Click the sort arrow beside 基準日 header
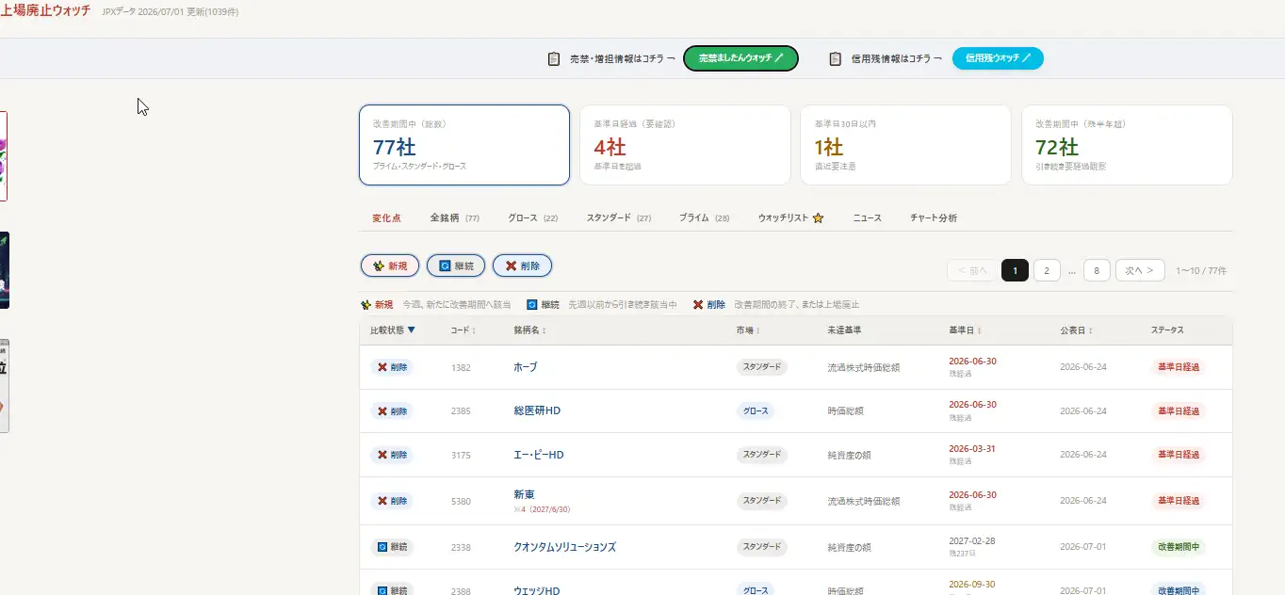The width and height of the screenshot is (1285, 595). [x=980, y=330]
